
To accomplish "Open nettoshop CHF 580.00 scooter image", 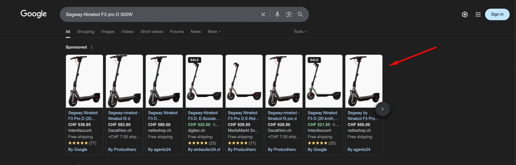I will 164,81.
